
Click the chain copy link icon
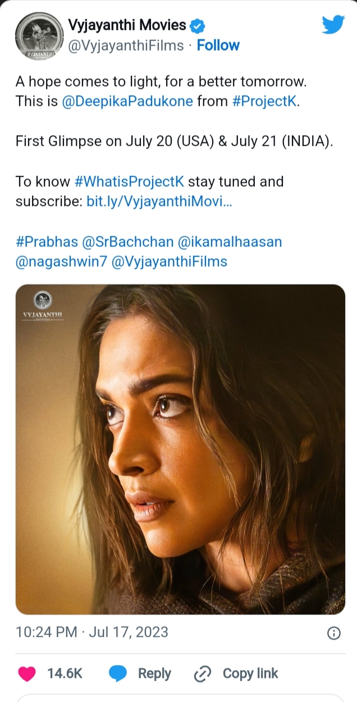[x=202, y=673]
